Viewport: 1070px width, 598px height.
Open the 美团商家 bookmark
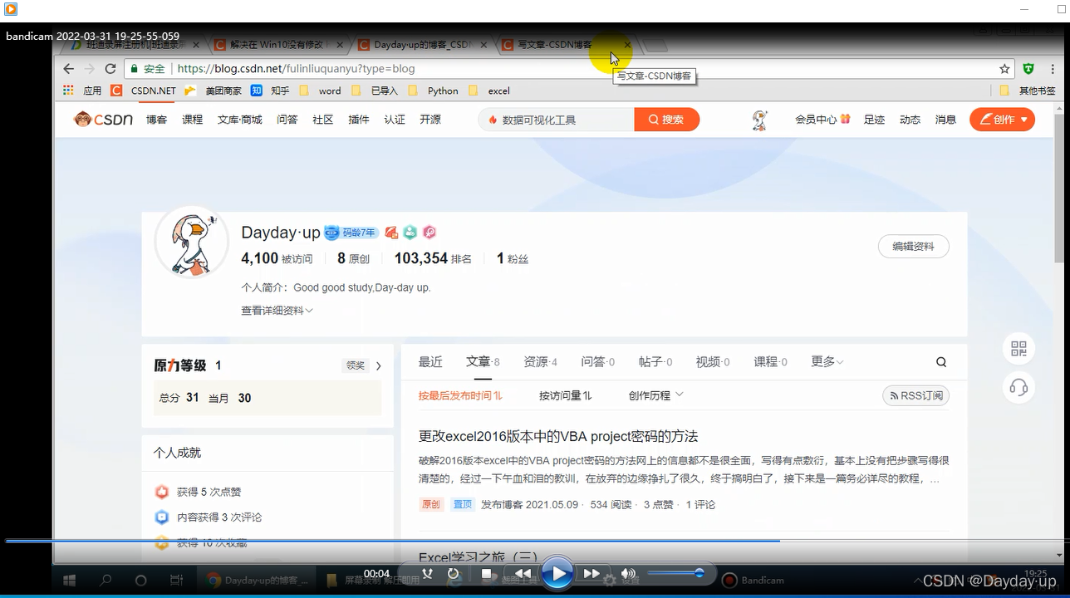pyautogui.click(x=214, y=91)
